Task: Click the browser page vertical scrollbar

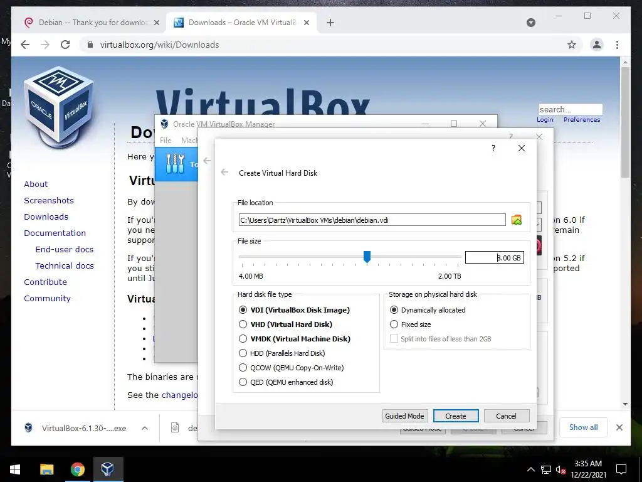Action: (625, 122)
